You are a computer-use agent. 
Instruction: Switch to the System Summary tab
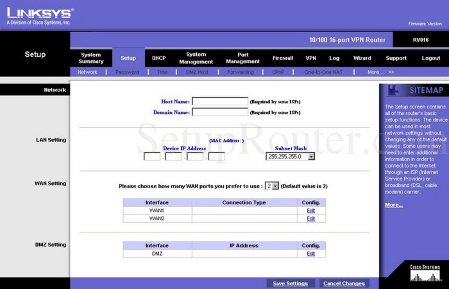pos(91,58)
